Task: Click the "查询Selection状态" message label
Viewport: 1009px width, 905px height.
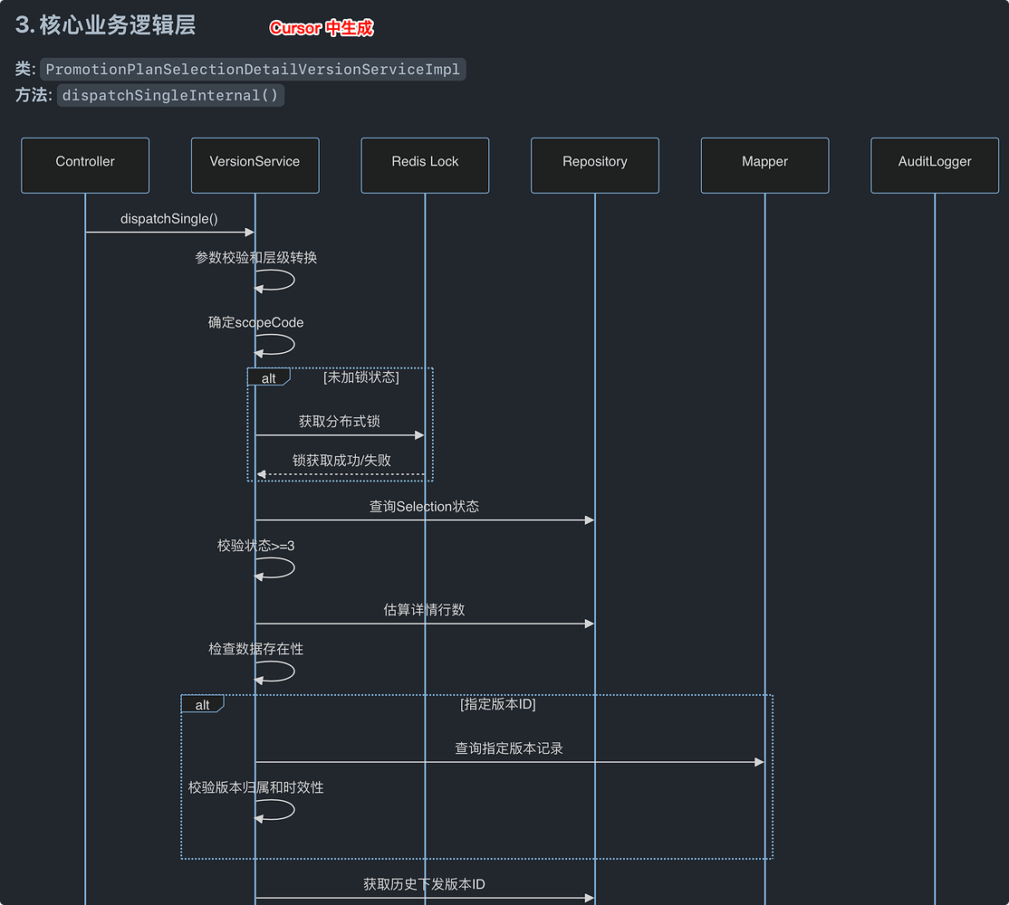Action: 424,507
